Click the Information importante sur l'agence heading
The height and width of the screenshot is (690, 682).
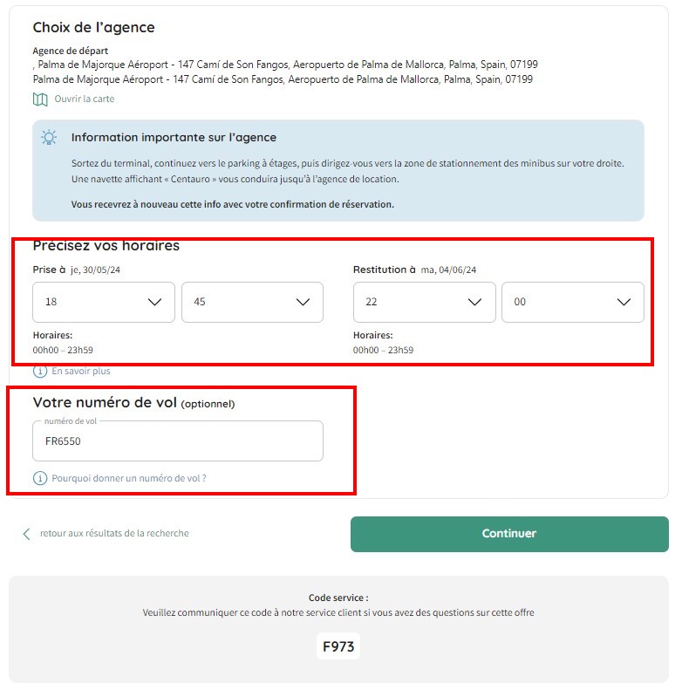click(x=174, y=138)
